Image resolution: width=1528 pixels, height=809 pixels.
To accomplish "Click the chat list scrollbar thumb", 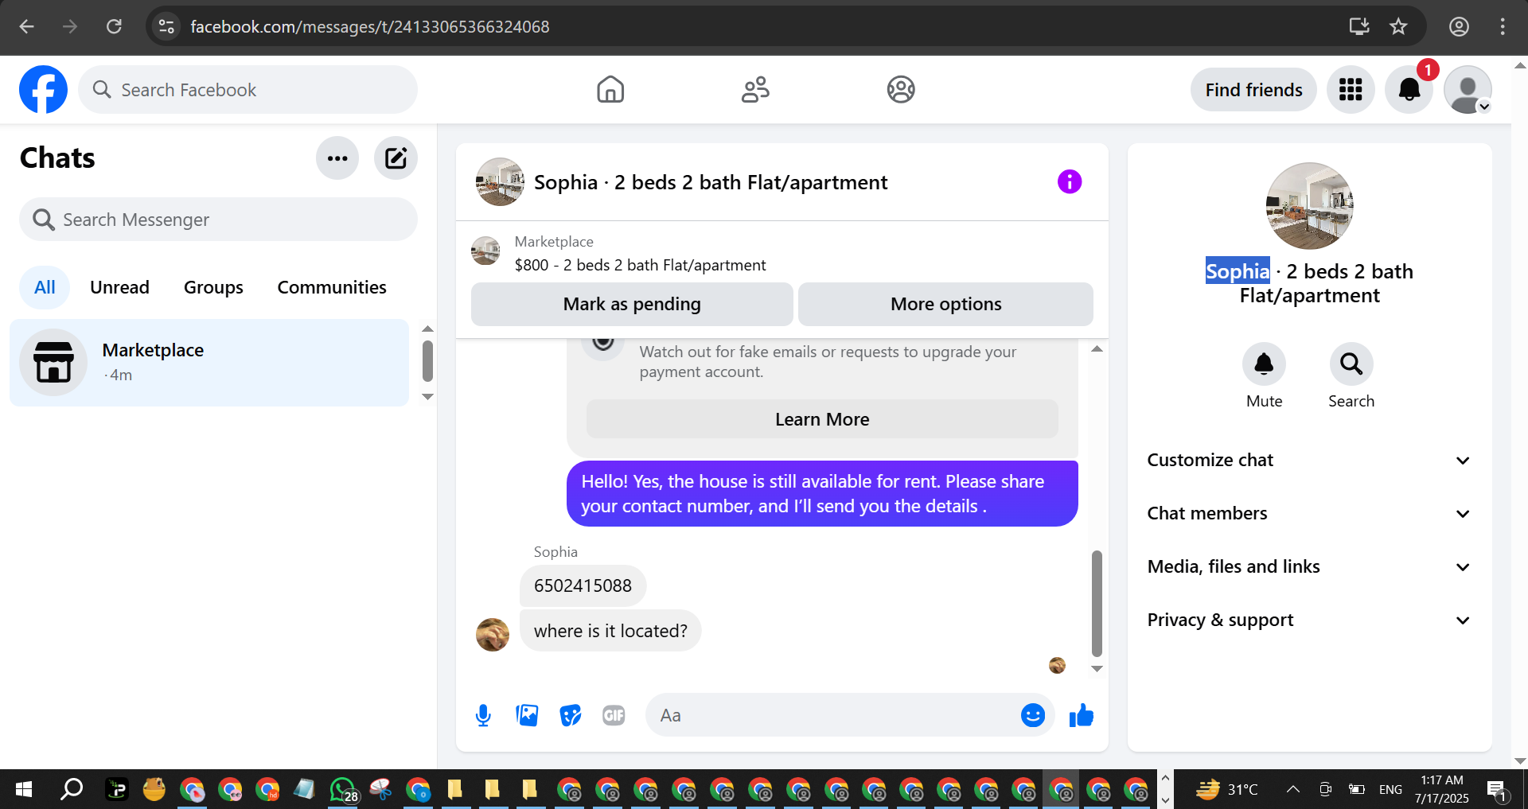I will point(427,361).
